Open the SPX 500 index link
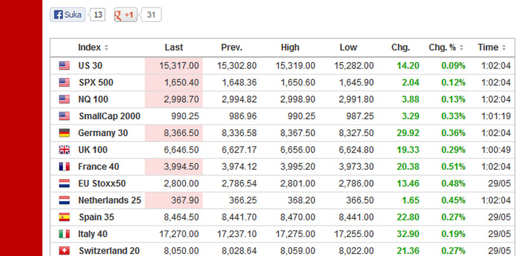 [96, 83]
